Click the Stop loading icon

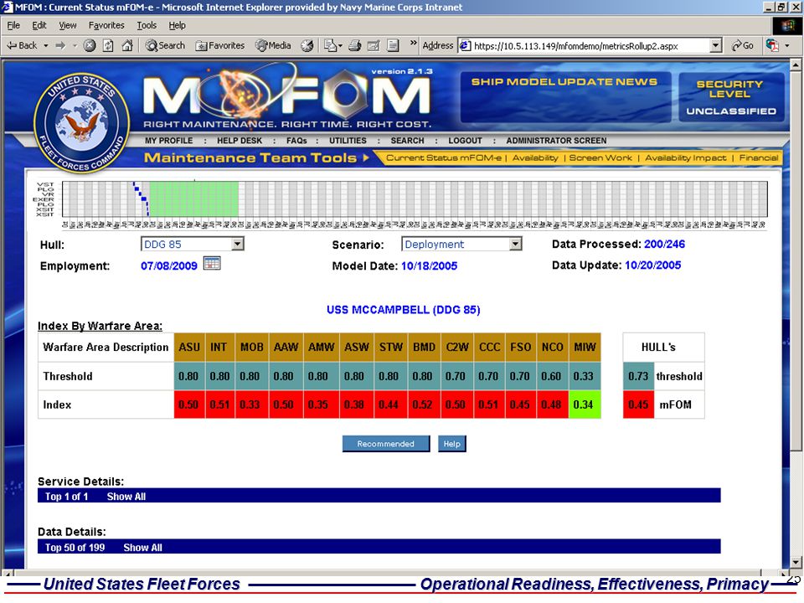click(x=90, y=45)
